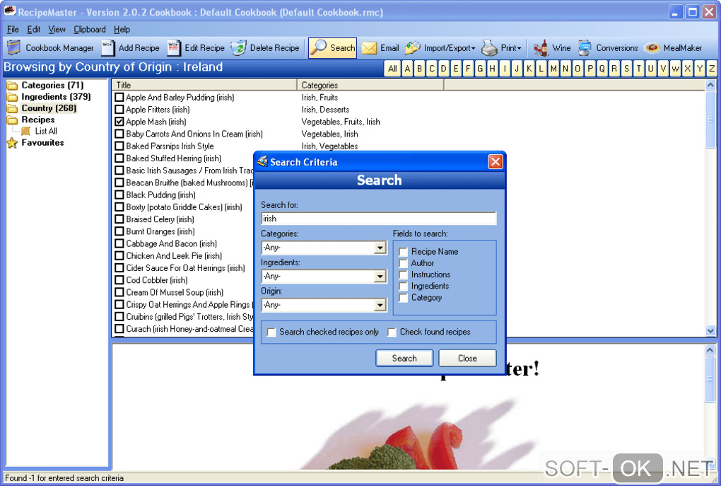Viewport: 721px width, 486px height.
Task: Filter recipes by letter Z
Action: point(712,69)
